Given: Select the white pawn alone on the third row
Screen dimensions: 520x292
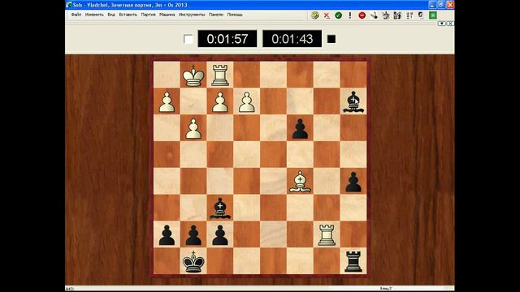Looking at the screenshot, I should coord(193,129).
